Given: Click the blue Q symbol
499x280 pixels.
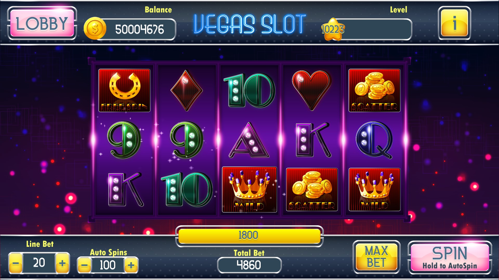Looking at the screenshot, I should point(374,140).
